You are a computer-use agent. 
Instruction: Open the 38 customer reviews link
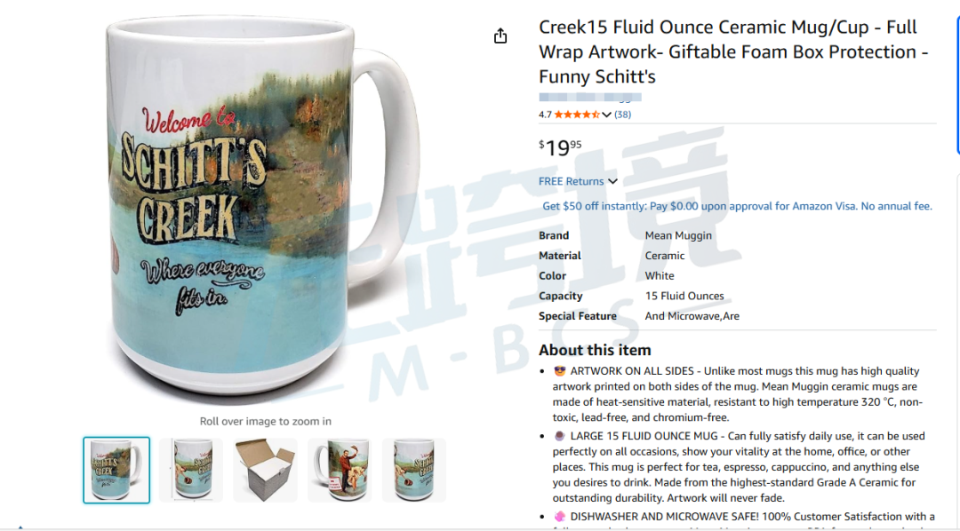[x=622, y=115]
